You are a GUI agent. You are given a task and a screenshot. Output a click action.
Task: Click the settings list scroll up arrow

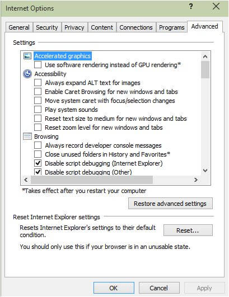pos(205,56)
